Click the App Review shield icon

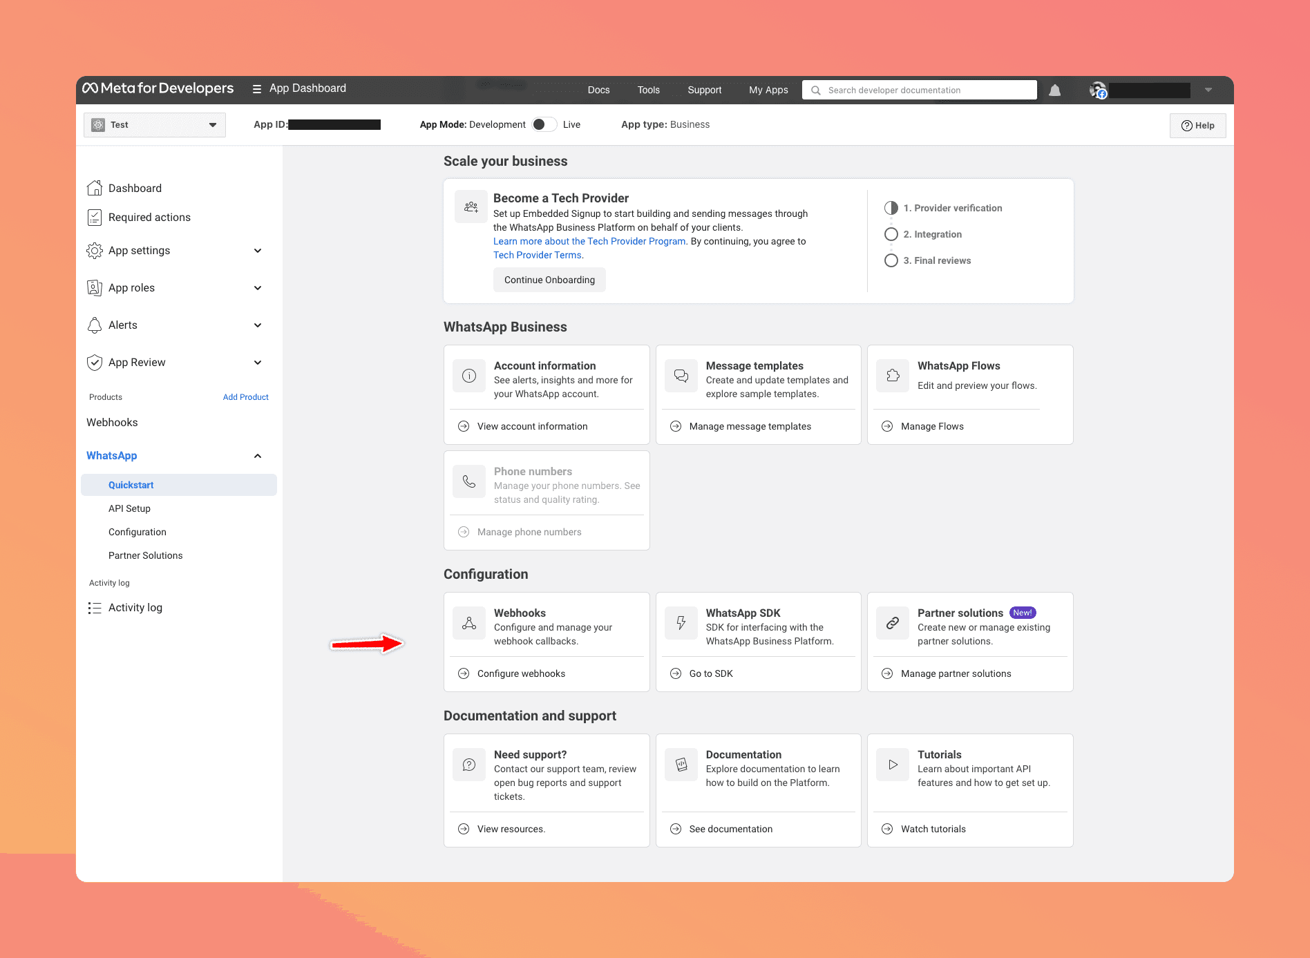coord(95,363)
